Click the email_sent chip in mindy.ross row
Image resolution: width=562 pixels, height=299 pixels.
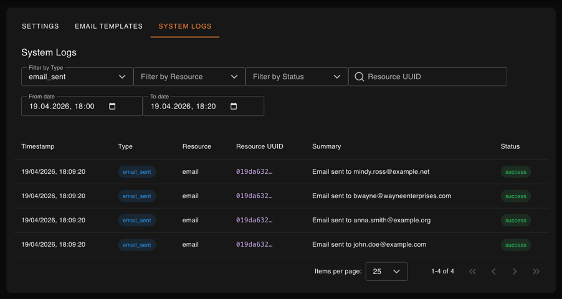pyautogui.click(x=137, y=172)
